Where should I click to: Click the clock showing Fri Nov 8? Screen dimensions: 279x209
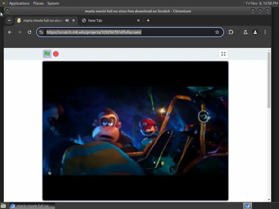(262, 3)
